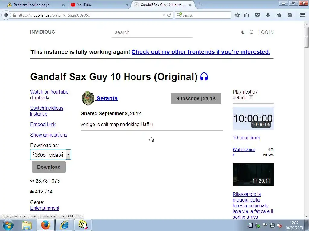
Task: Click the Download button
Action: tap(49, 167)
